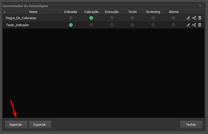Enable Alarme for Regra_De_Coloracao
Screen dimensions: 208x134
(x=173, y=18)
